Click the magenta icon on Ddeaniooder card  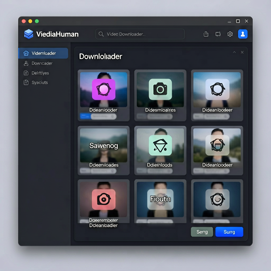(x=104, y=89)
